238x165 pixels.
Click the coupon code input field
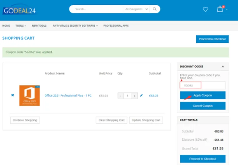(x=203, y=85)
